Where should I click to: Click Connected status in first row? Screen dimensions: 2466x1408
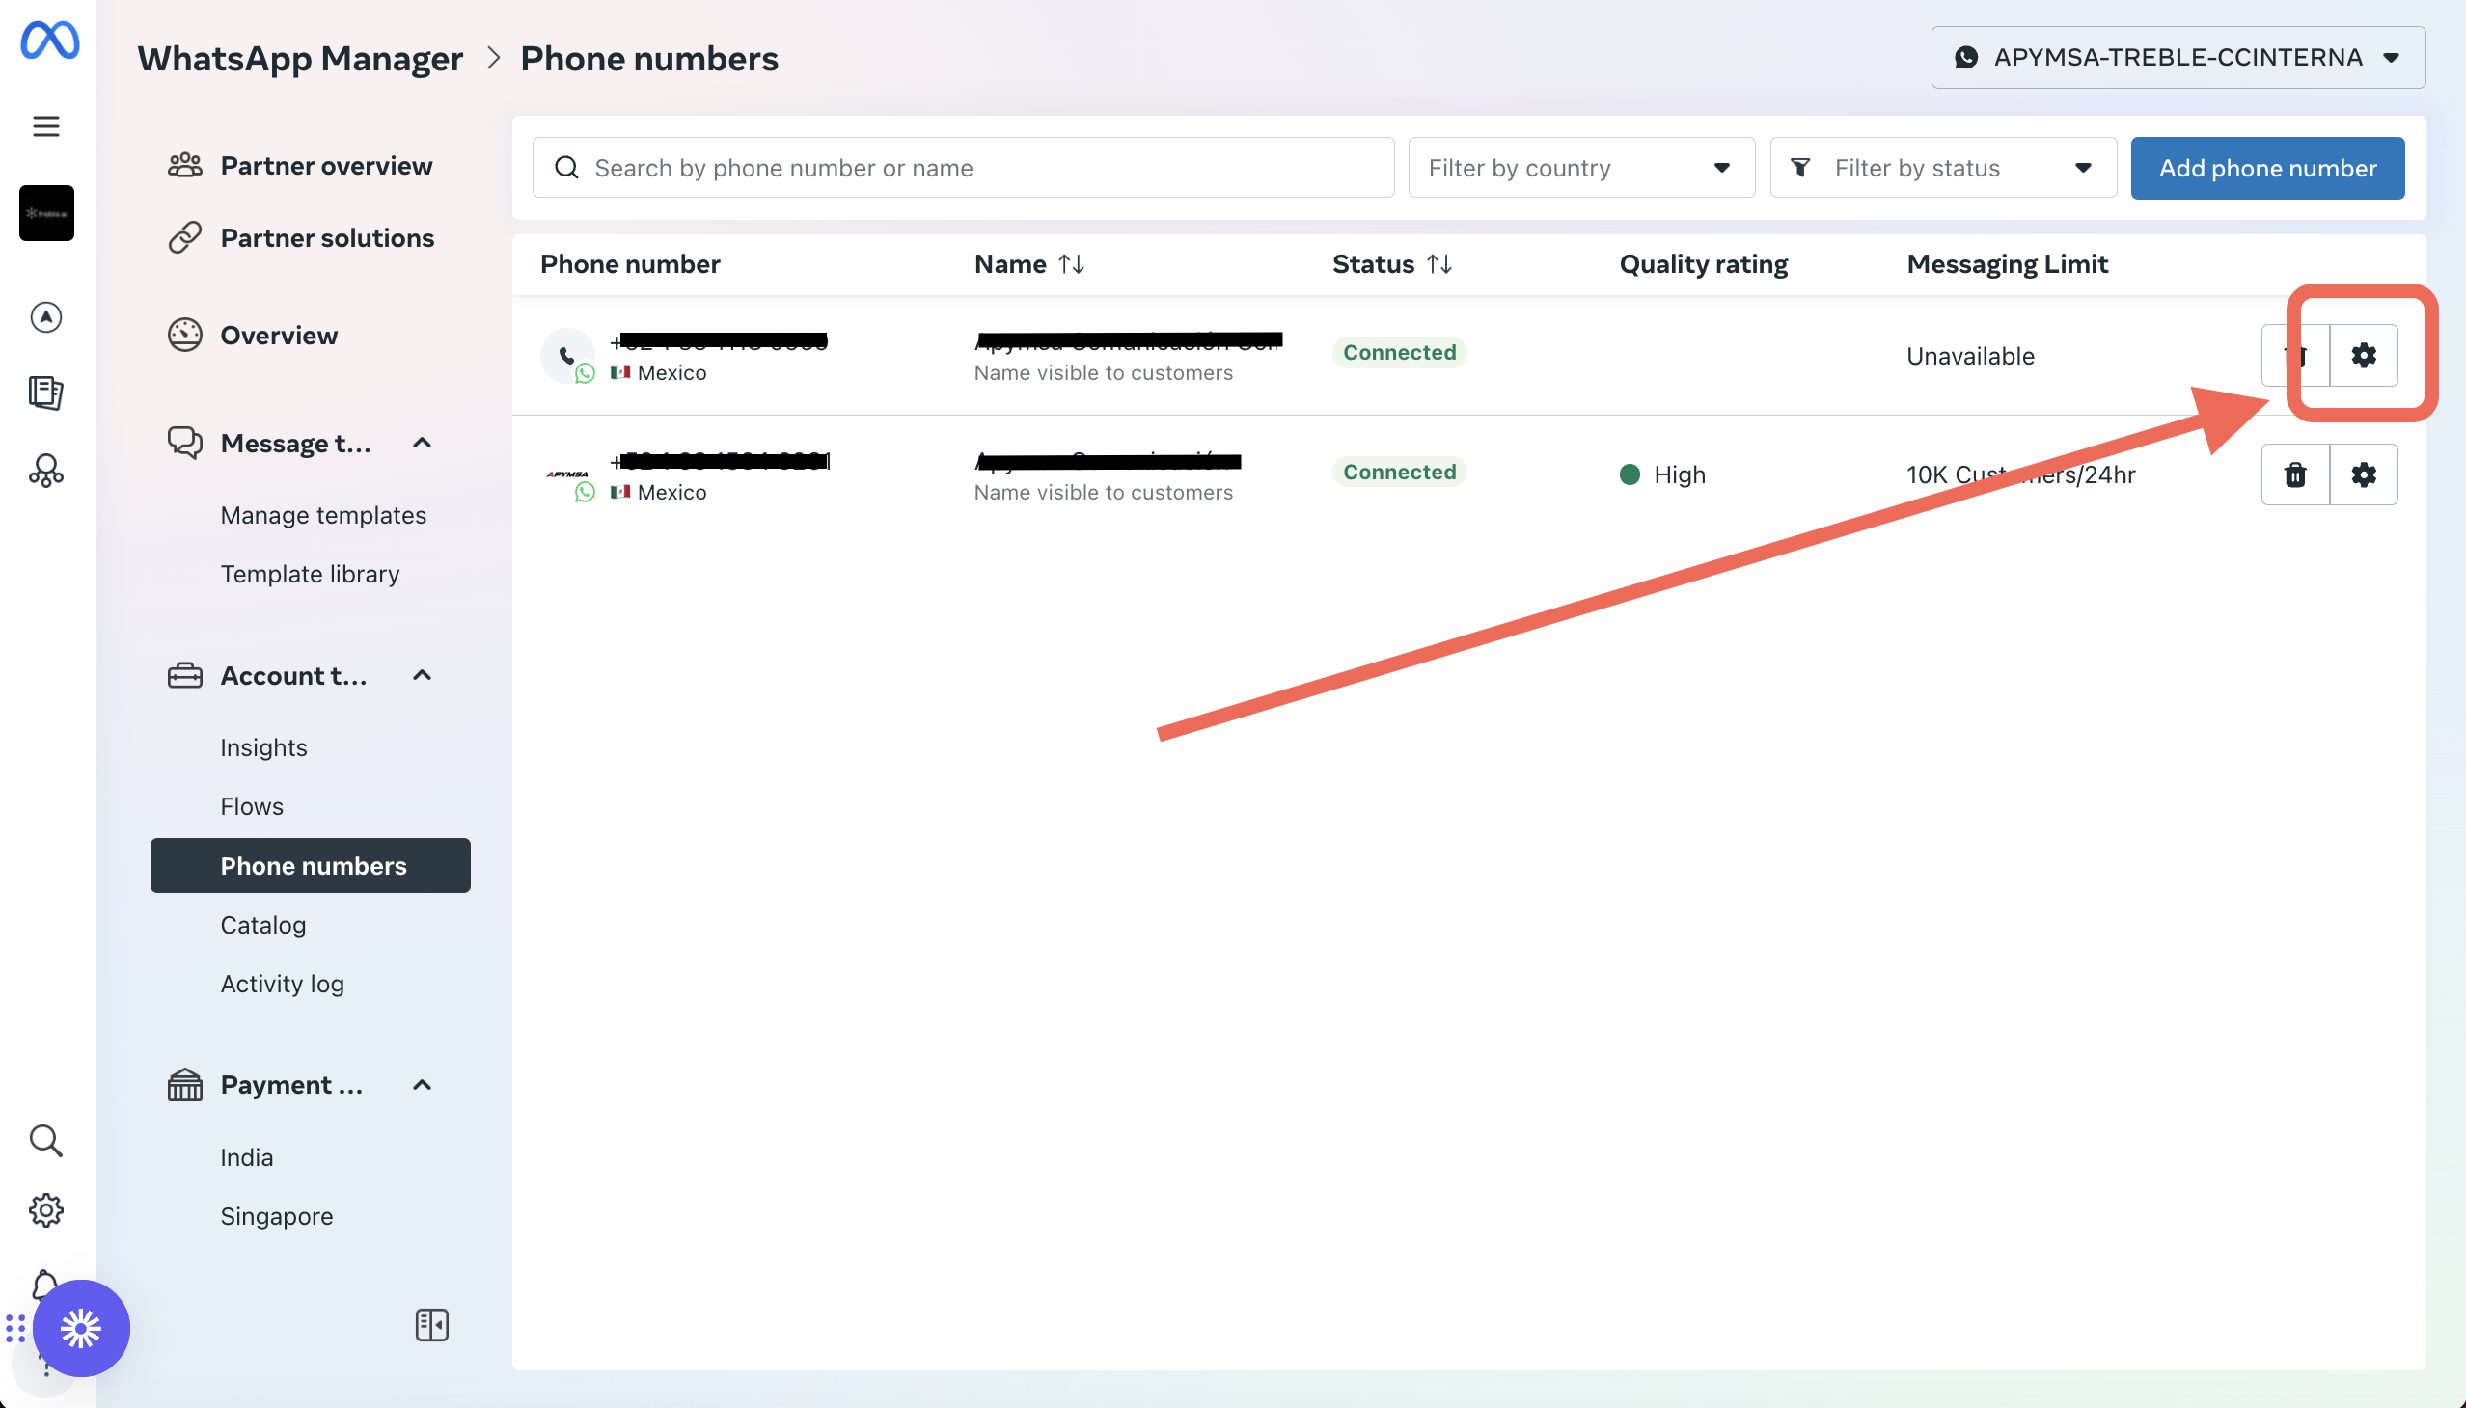(1400, 353)
